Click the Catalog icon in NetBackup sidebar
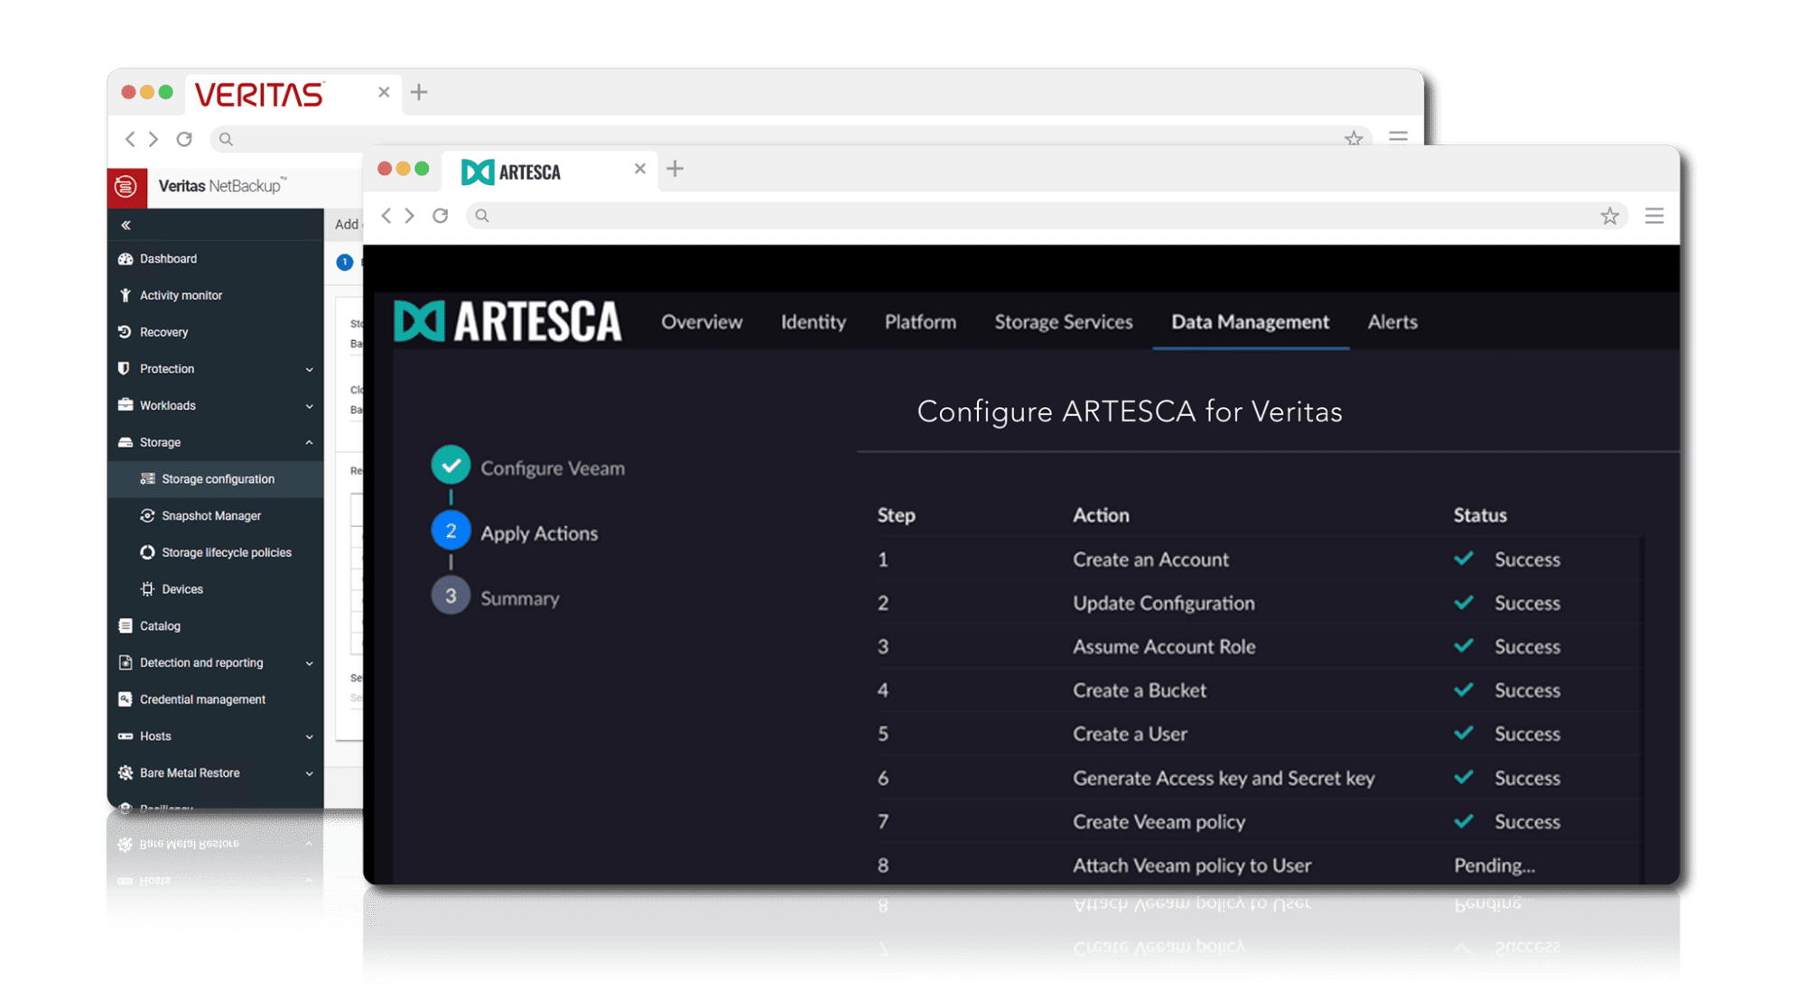 pyautogui.click(x=125, y=626)
